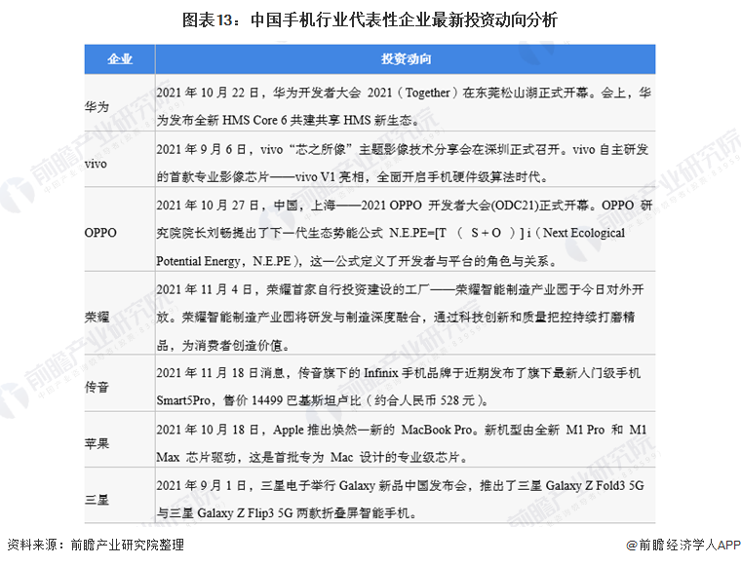Click the line 2021年10月22日，华为开发者大会
Image resolution: width=741 pixels, height=565 pixels.
(x=404, y=93)
